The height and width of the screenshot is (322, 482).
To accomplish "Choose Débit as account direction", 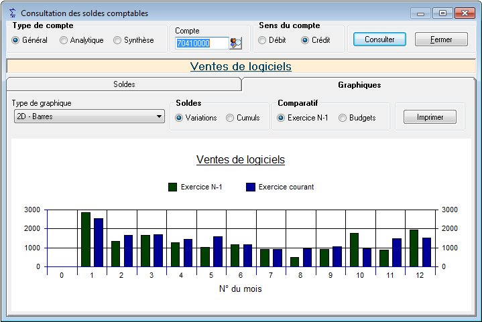I will pos(272,40).
